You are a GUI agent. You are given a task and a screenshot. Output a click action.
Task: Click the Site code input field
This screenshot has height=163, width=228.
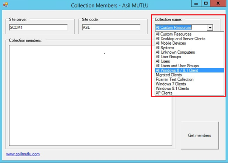click(111, 27)
